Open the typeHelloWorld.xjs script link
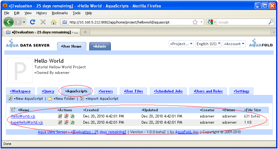Viewport: 278px width, 149px height. [x=27, y=122]
